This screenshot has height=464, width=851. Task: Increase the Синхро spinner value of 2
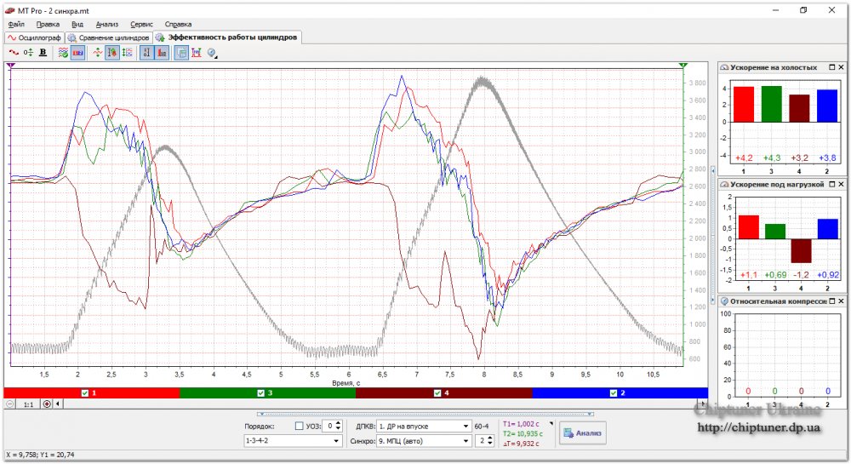pos(490,438)
